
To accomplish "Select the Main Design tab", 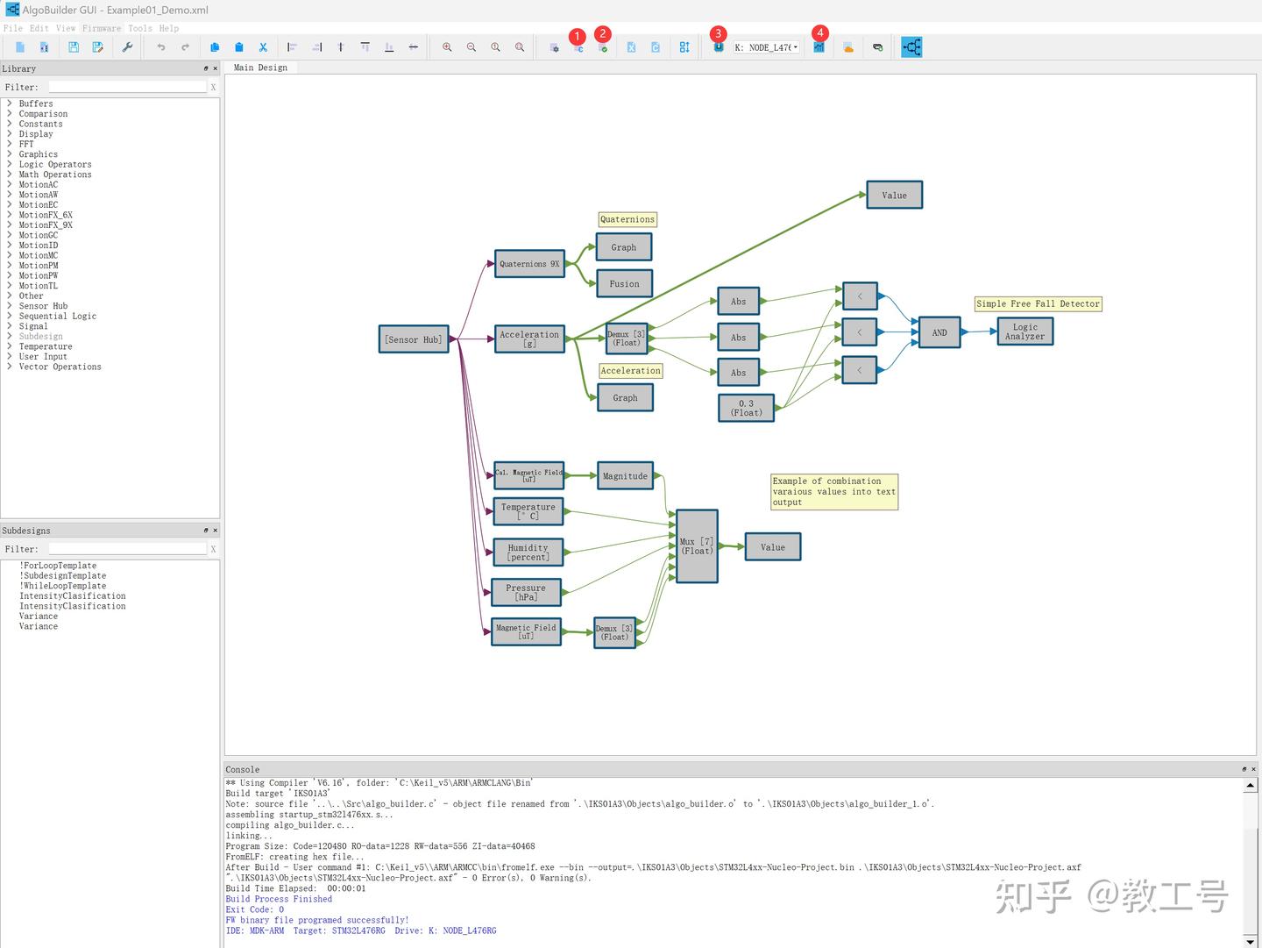I will pos(260,68).
